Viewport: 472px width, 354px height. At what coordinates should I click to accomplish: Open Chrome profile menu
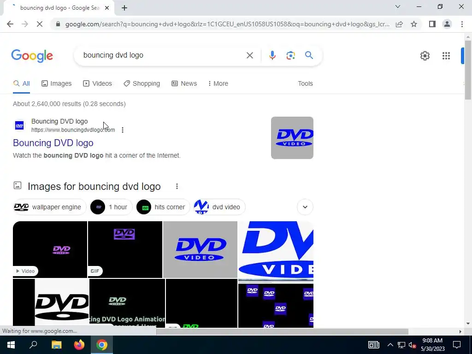[x=447, y=24]
